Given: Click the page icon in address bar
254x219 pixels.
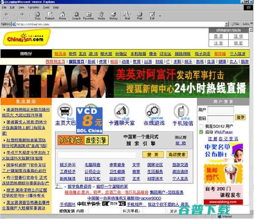Looking at the screenshot, I should (x=14, y=24).
